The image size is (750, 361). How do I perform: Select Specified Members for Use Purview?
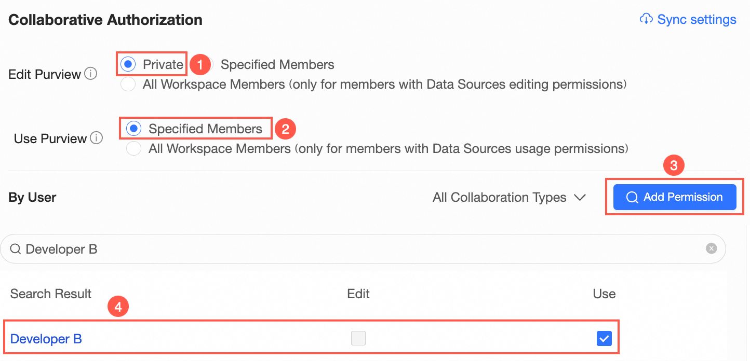tap(133, 129)
